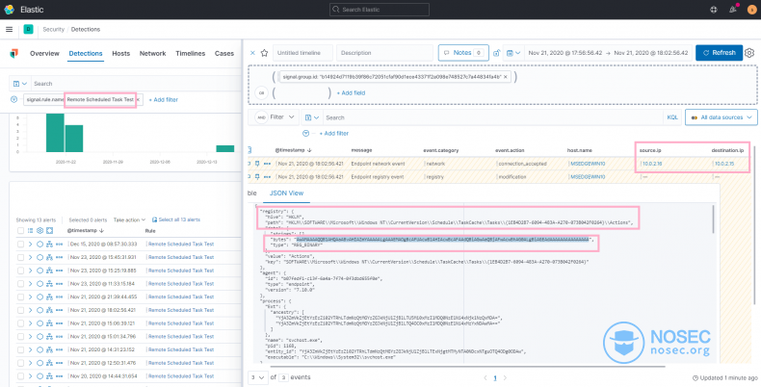Click the lock icon beside Notes
Image resolution: width=761 pixels, height=387 pixels.
pos(496,53)
